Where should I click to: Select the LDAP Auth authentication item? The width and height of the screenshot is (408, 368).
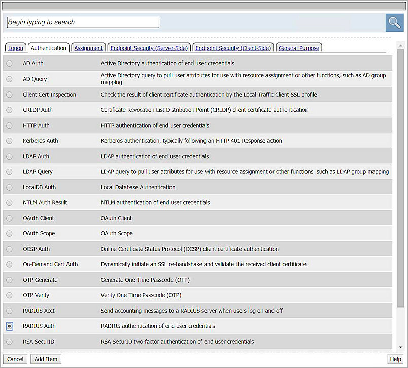pos(9,156)
